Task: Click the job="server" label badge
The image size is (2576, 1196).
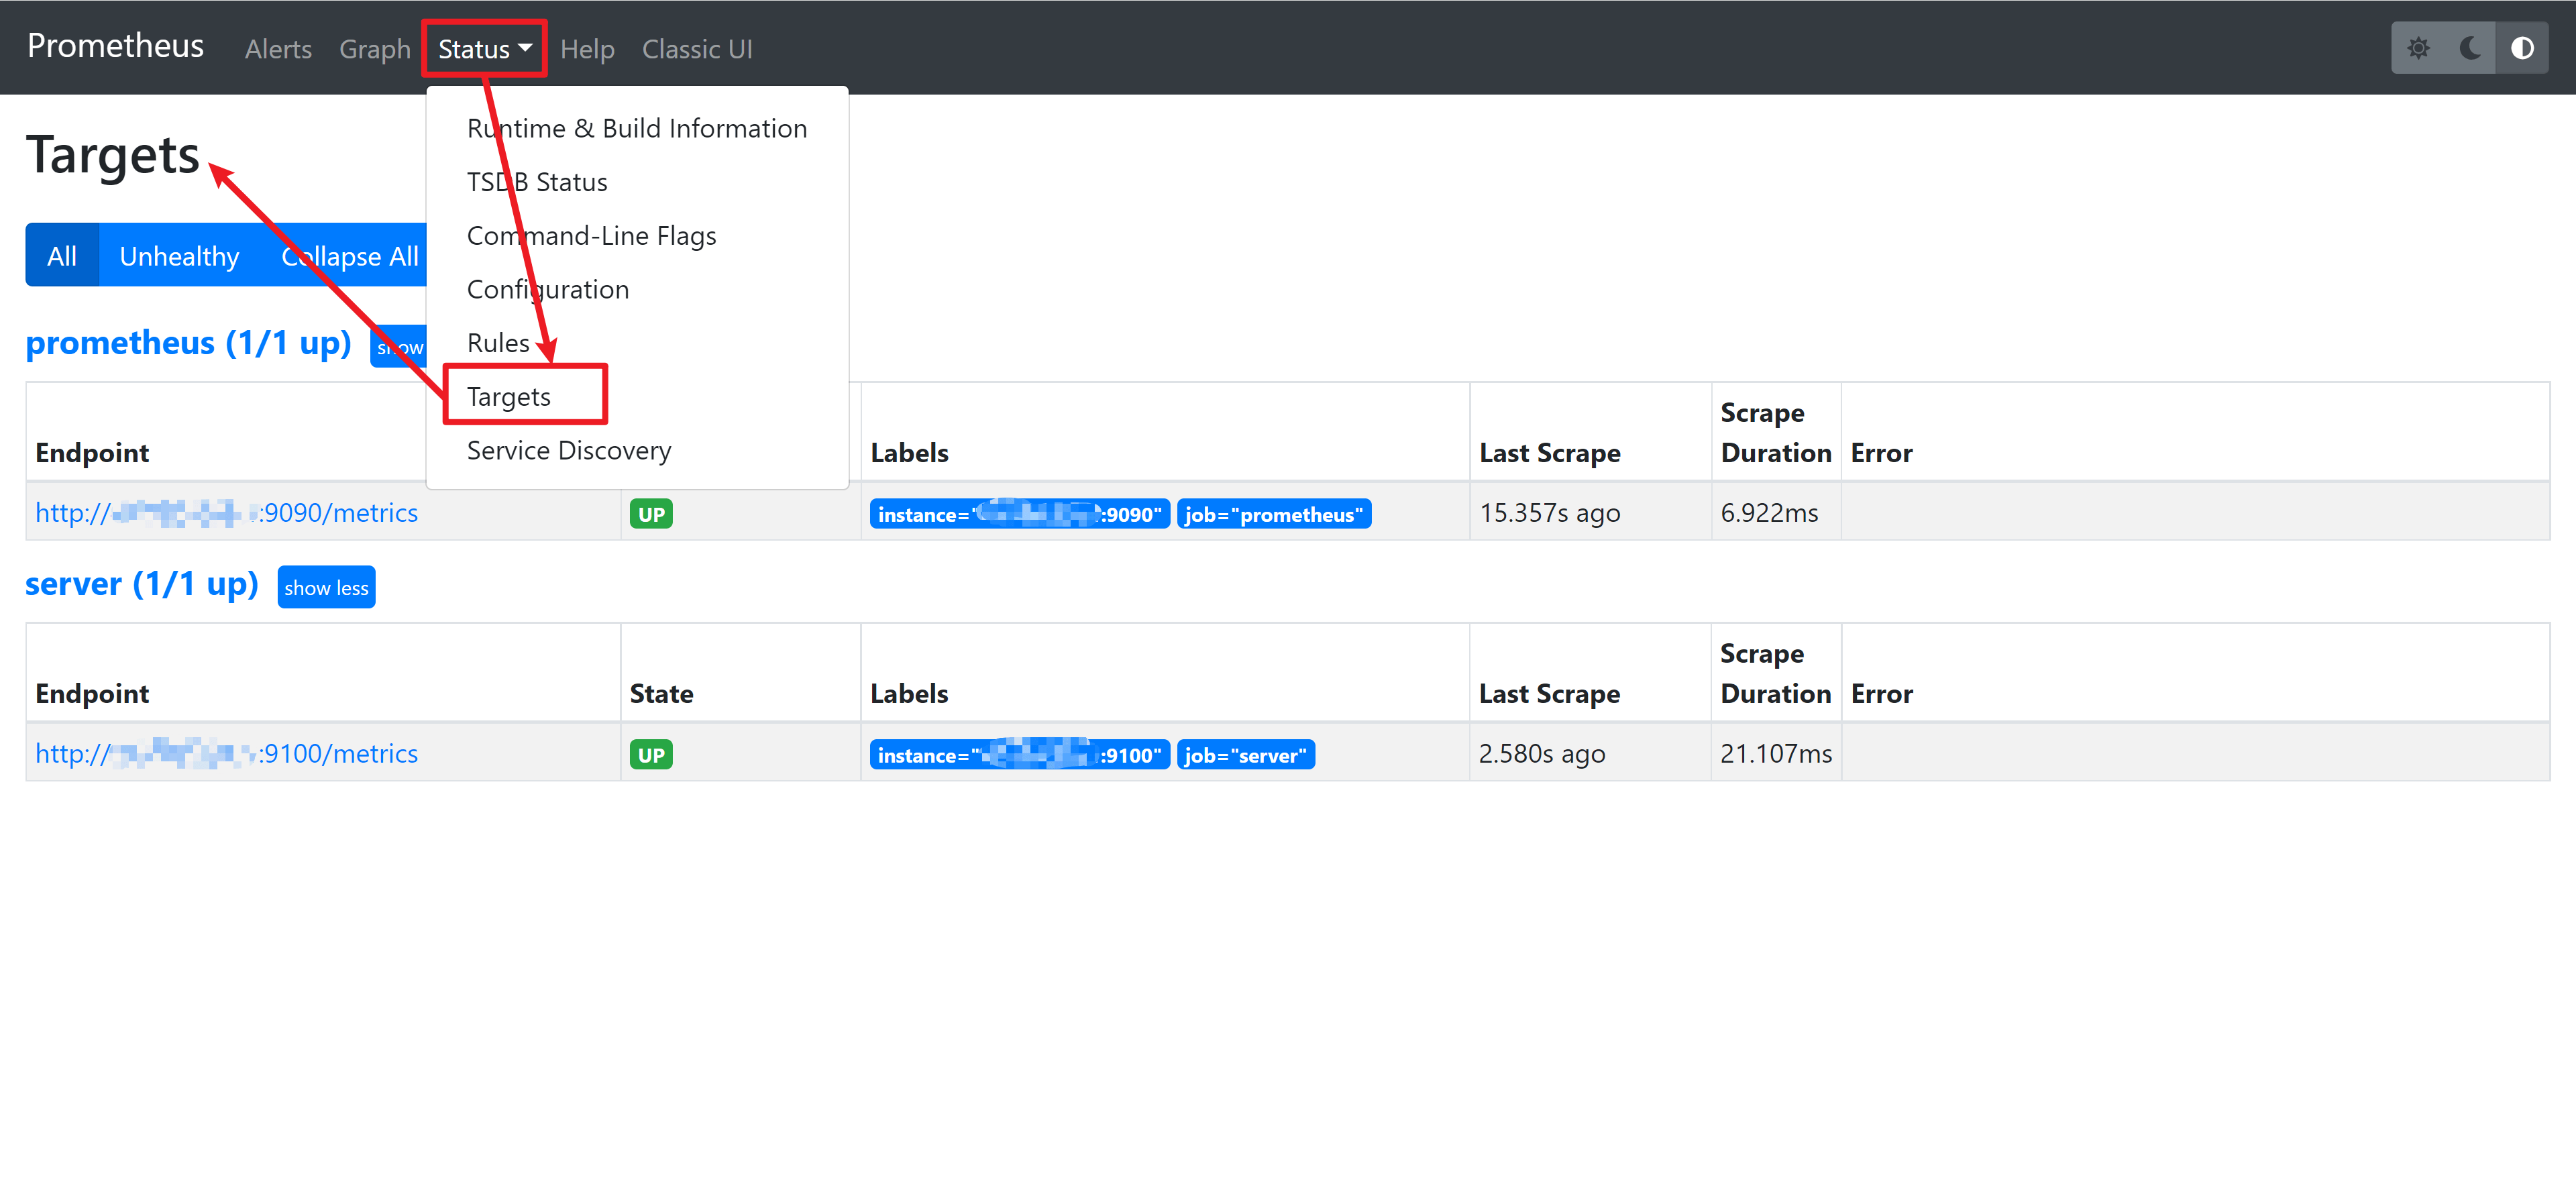Action: (x=1245, y=756)
